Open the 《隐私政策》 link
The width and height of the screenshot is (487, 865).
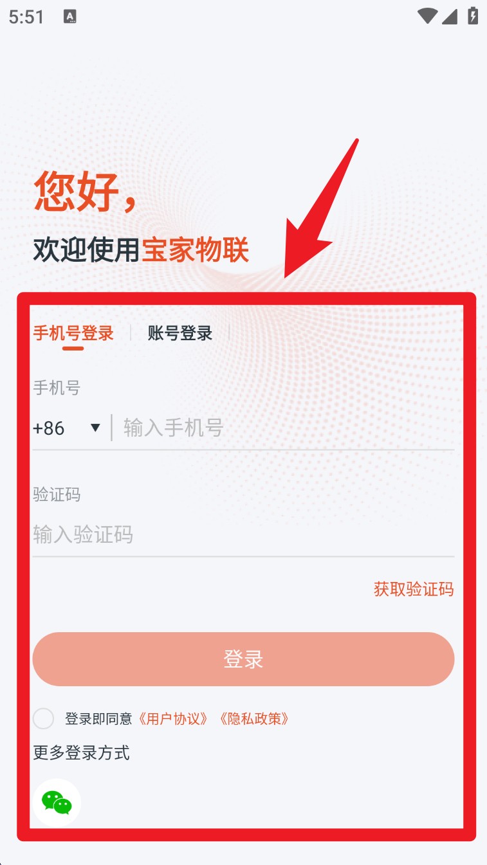coord(254,718)
